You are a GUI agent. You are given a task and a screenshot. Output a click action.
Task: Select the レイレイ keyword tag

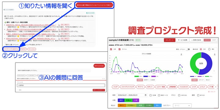coord(203,87)
